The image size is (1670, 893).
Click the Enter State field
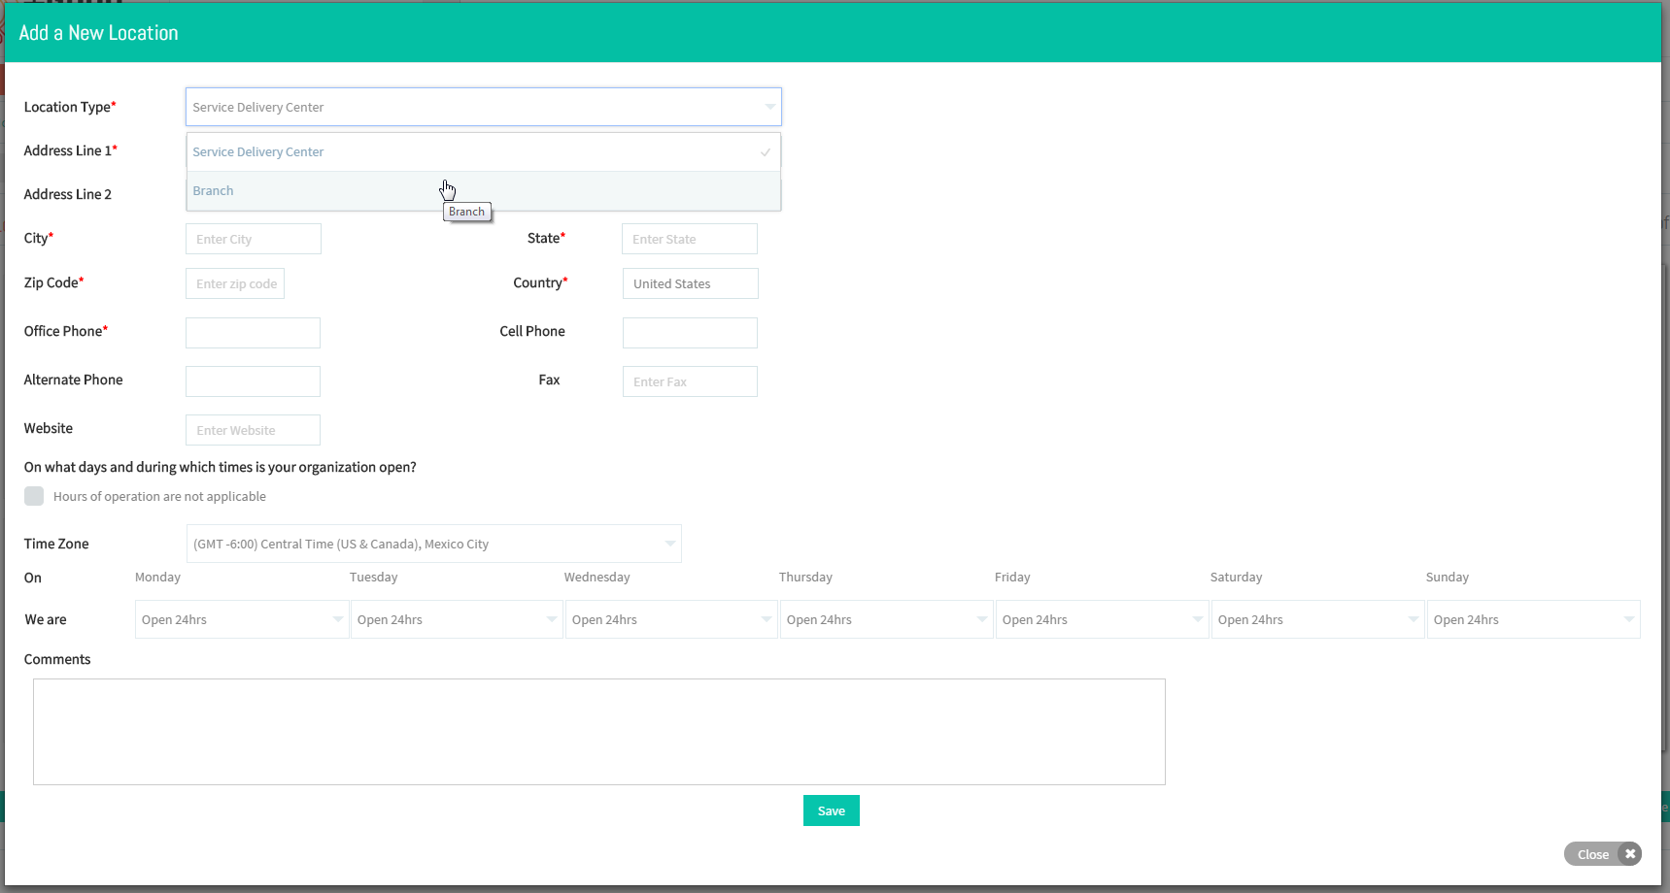(x=690, y=239)
